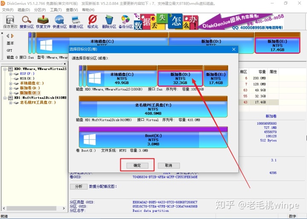
Task: Select 本地磁盘(C:) in the disk tree
Action: click(32, 83)
